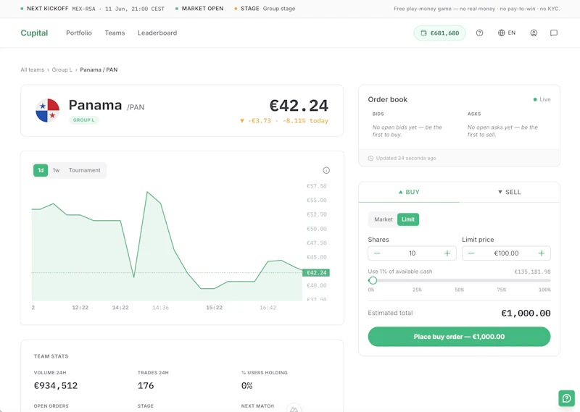
Task: Go to Leaderboard page
Action: pyautogui.click(x=157, y=33)
